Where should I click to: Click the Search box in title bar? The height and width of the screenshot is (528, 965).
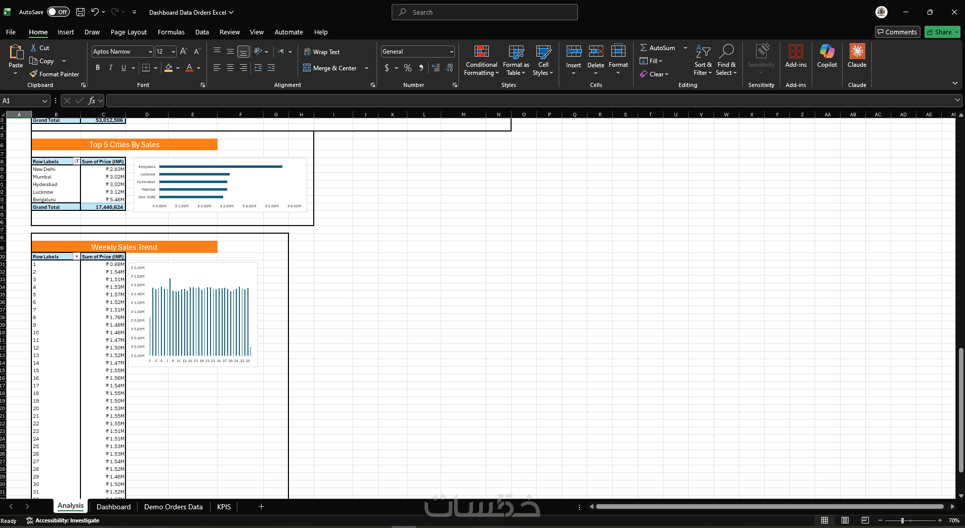pyautogui.click(x=484, y=12)
